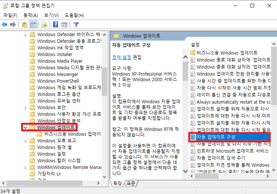Select Windows 원격 셸 folder
277x194 pixels.
(x=54, y=147)
